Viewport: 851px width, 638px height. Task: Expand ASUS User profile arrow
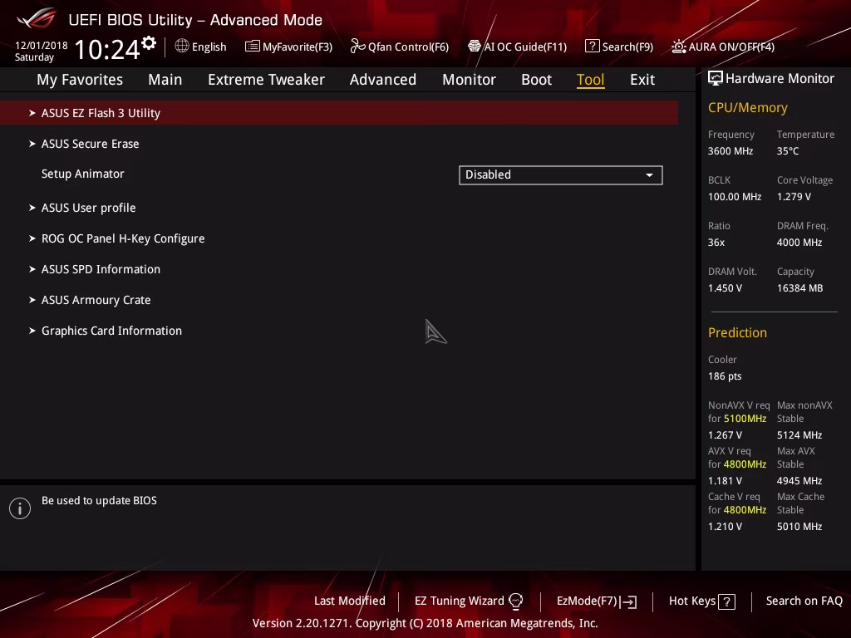[32, 208]
